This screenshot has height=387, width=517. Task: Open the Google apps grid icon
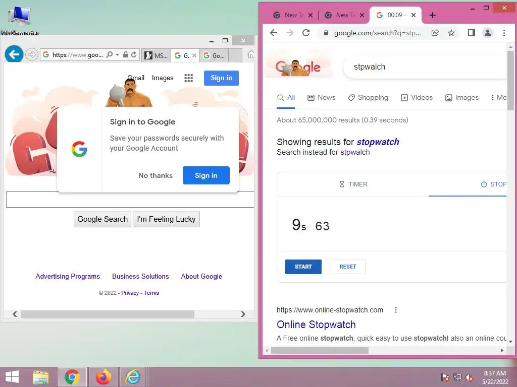tap(189, 78)
